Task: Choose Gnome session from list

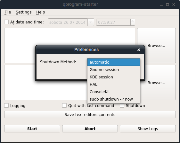Action: pos(114,69)
